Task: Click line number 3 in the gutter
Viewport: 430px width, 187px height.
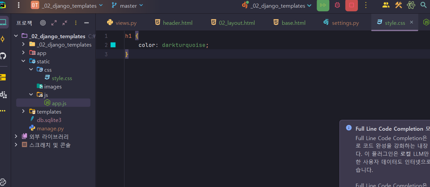Action: 106,54
